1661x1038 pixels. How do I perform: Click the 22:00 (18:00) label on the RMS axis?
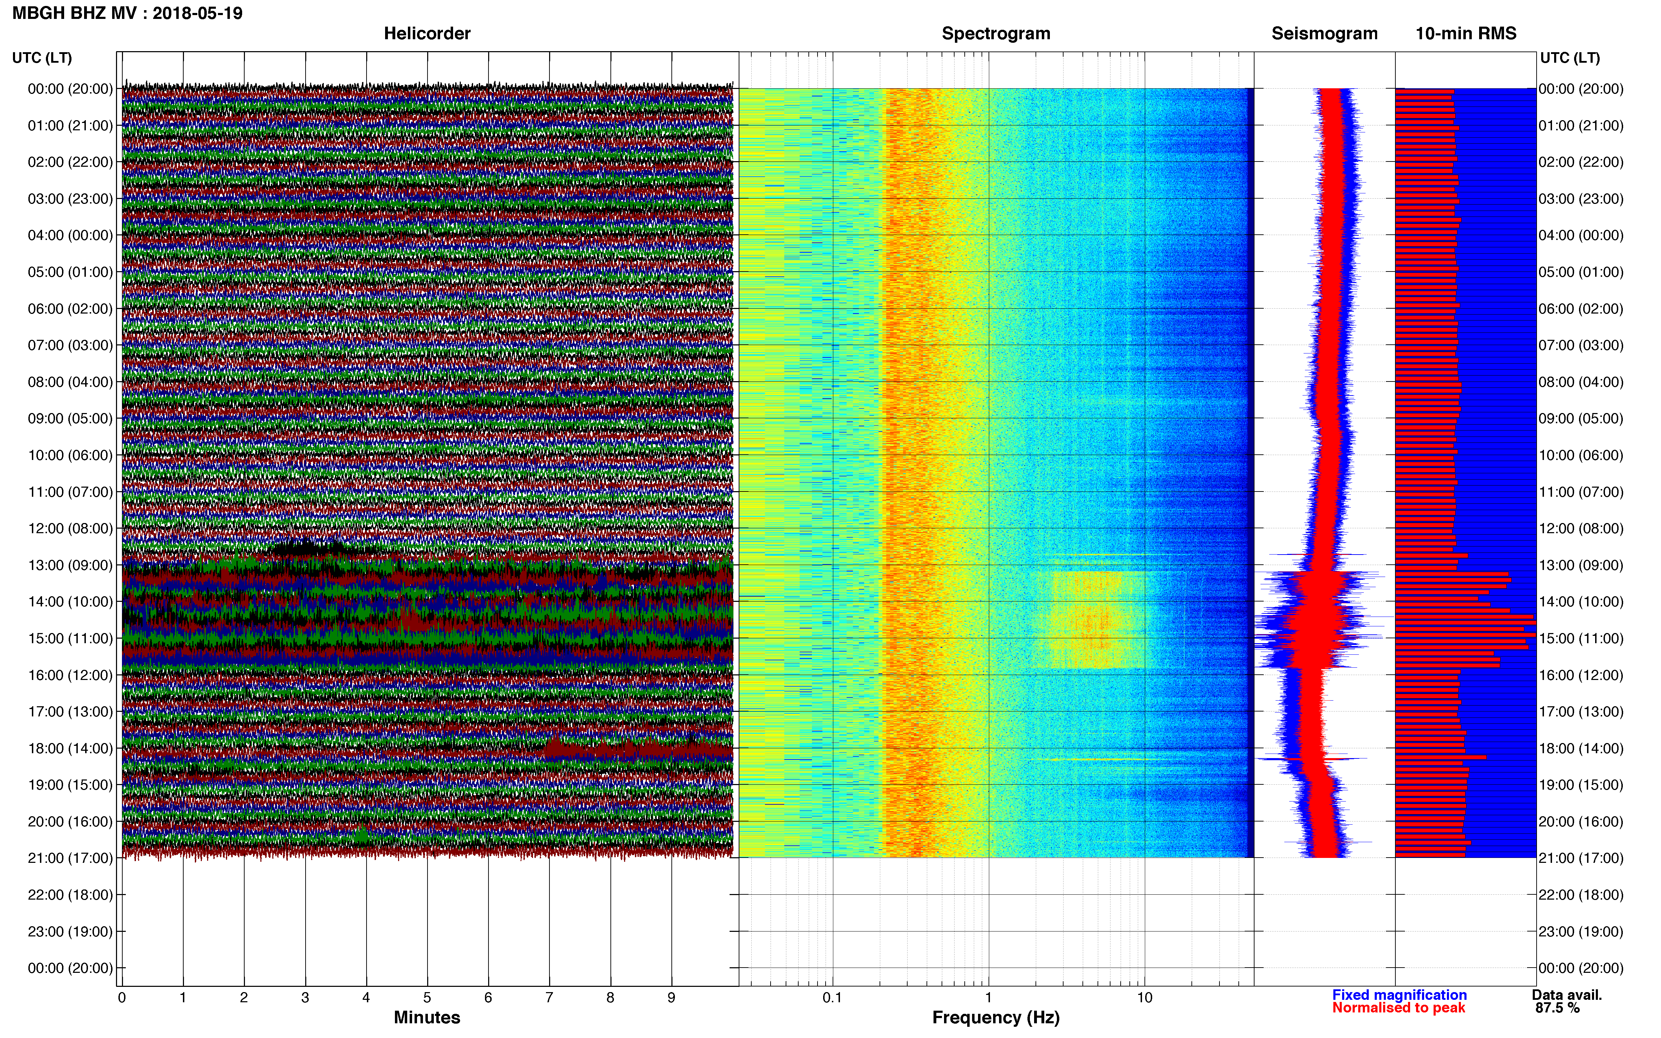(1581, 894)
